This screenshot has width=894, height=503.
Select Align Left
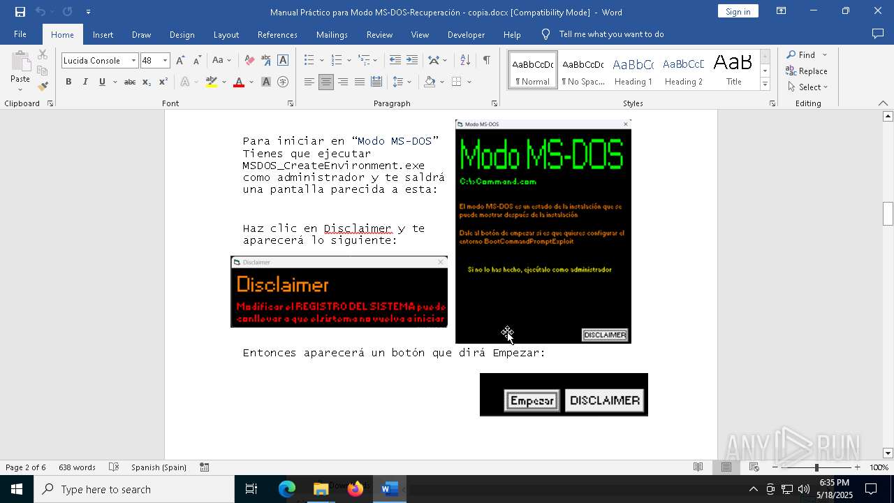[x=309, y=82]
